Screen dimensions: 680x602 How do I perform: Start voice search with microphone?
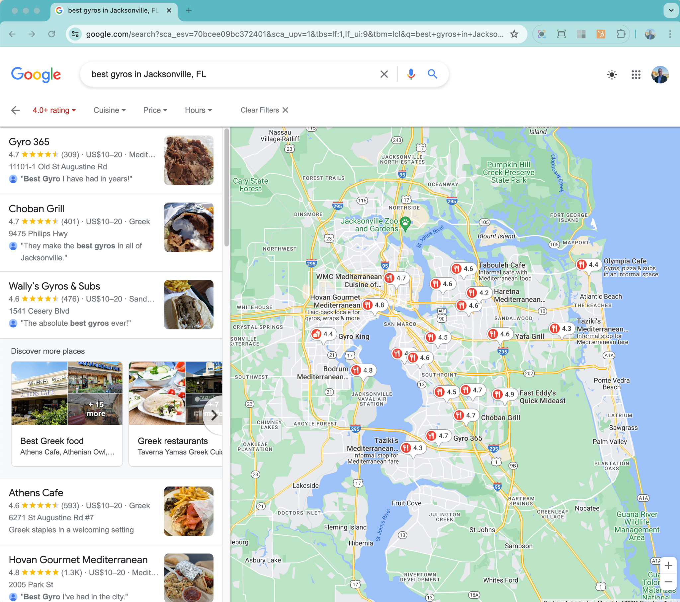tap(411, 74)
